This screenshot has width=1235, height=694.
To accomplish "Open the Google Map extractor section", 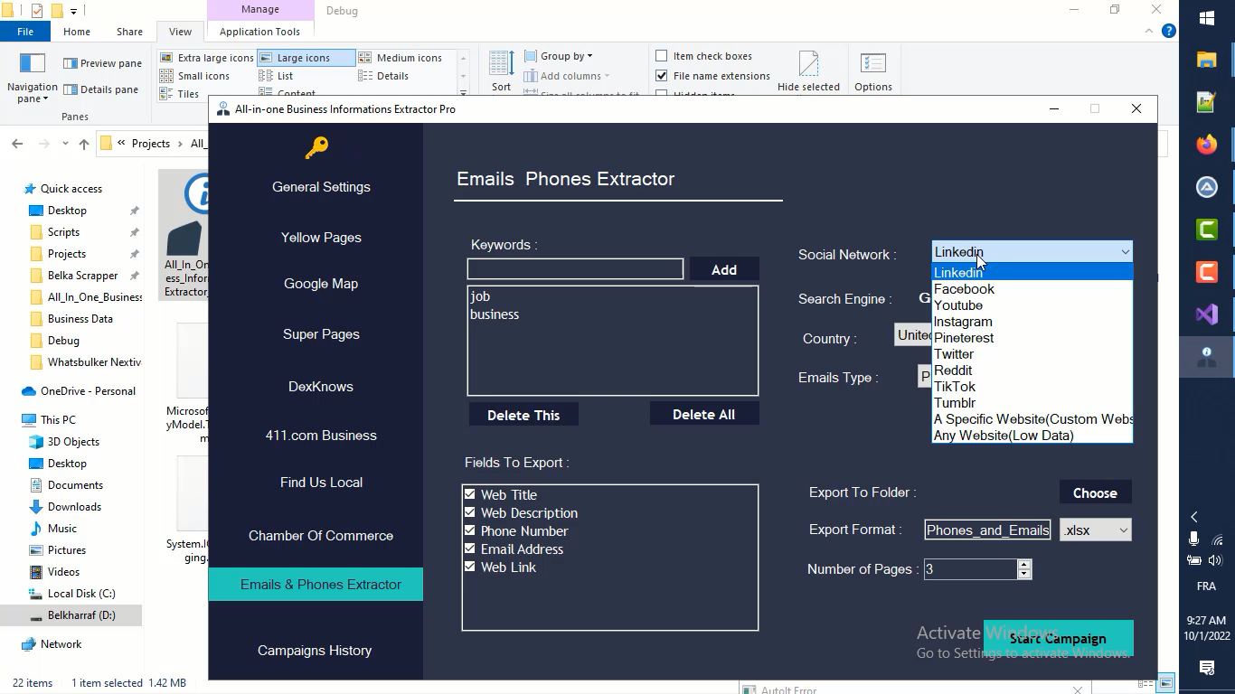I will (x=321, y=284).
